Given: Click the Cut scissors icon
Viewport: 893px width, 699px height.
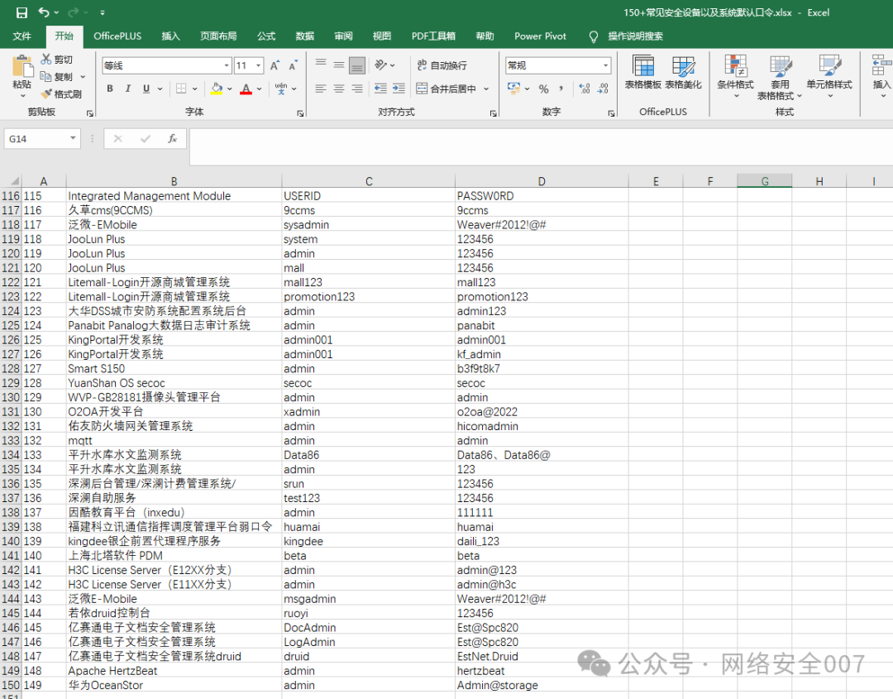Looking at the screenshot, I should [46, 59].
